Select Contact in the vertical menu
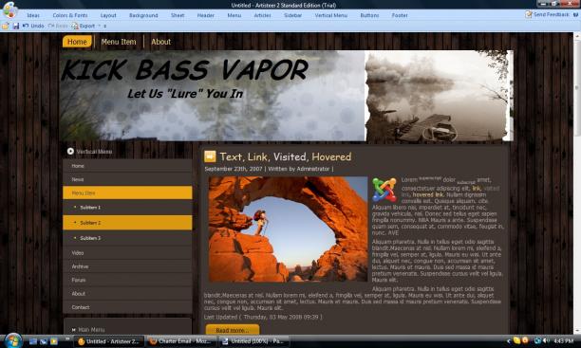Screen dimensions: 581x348 127,307
